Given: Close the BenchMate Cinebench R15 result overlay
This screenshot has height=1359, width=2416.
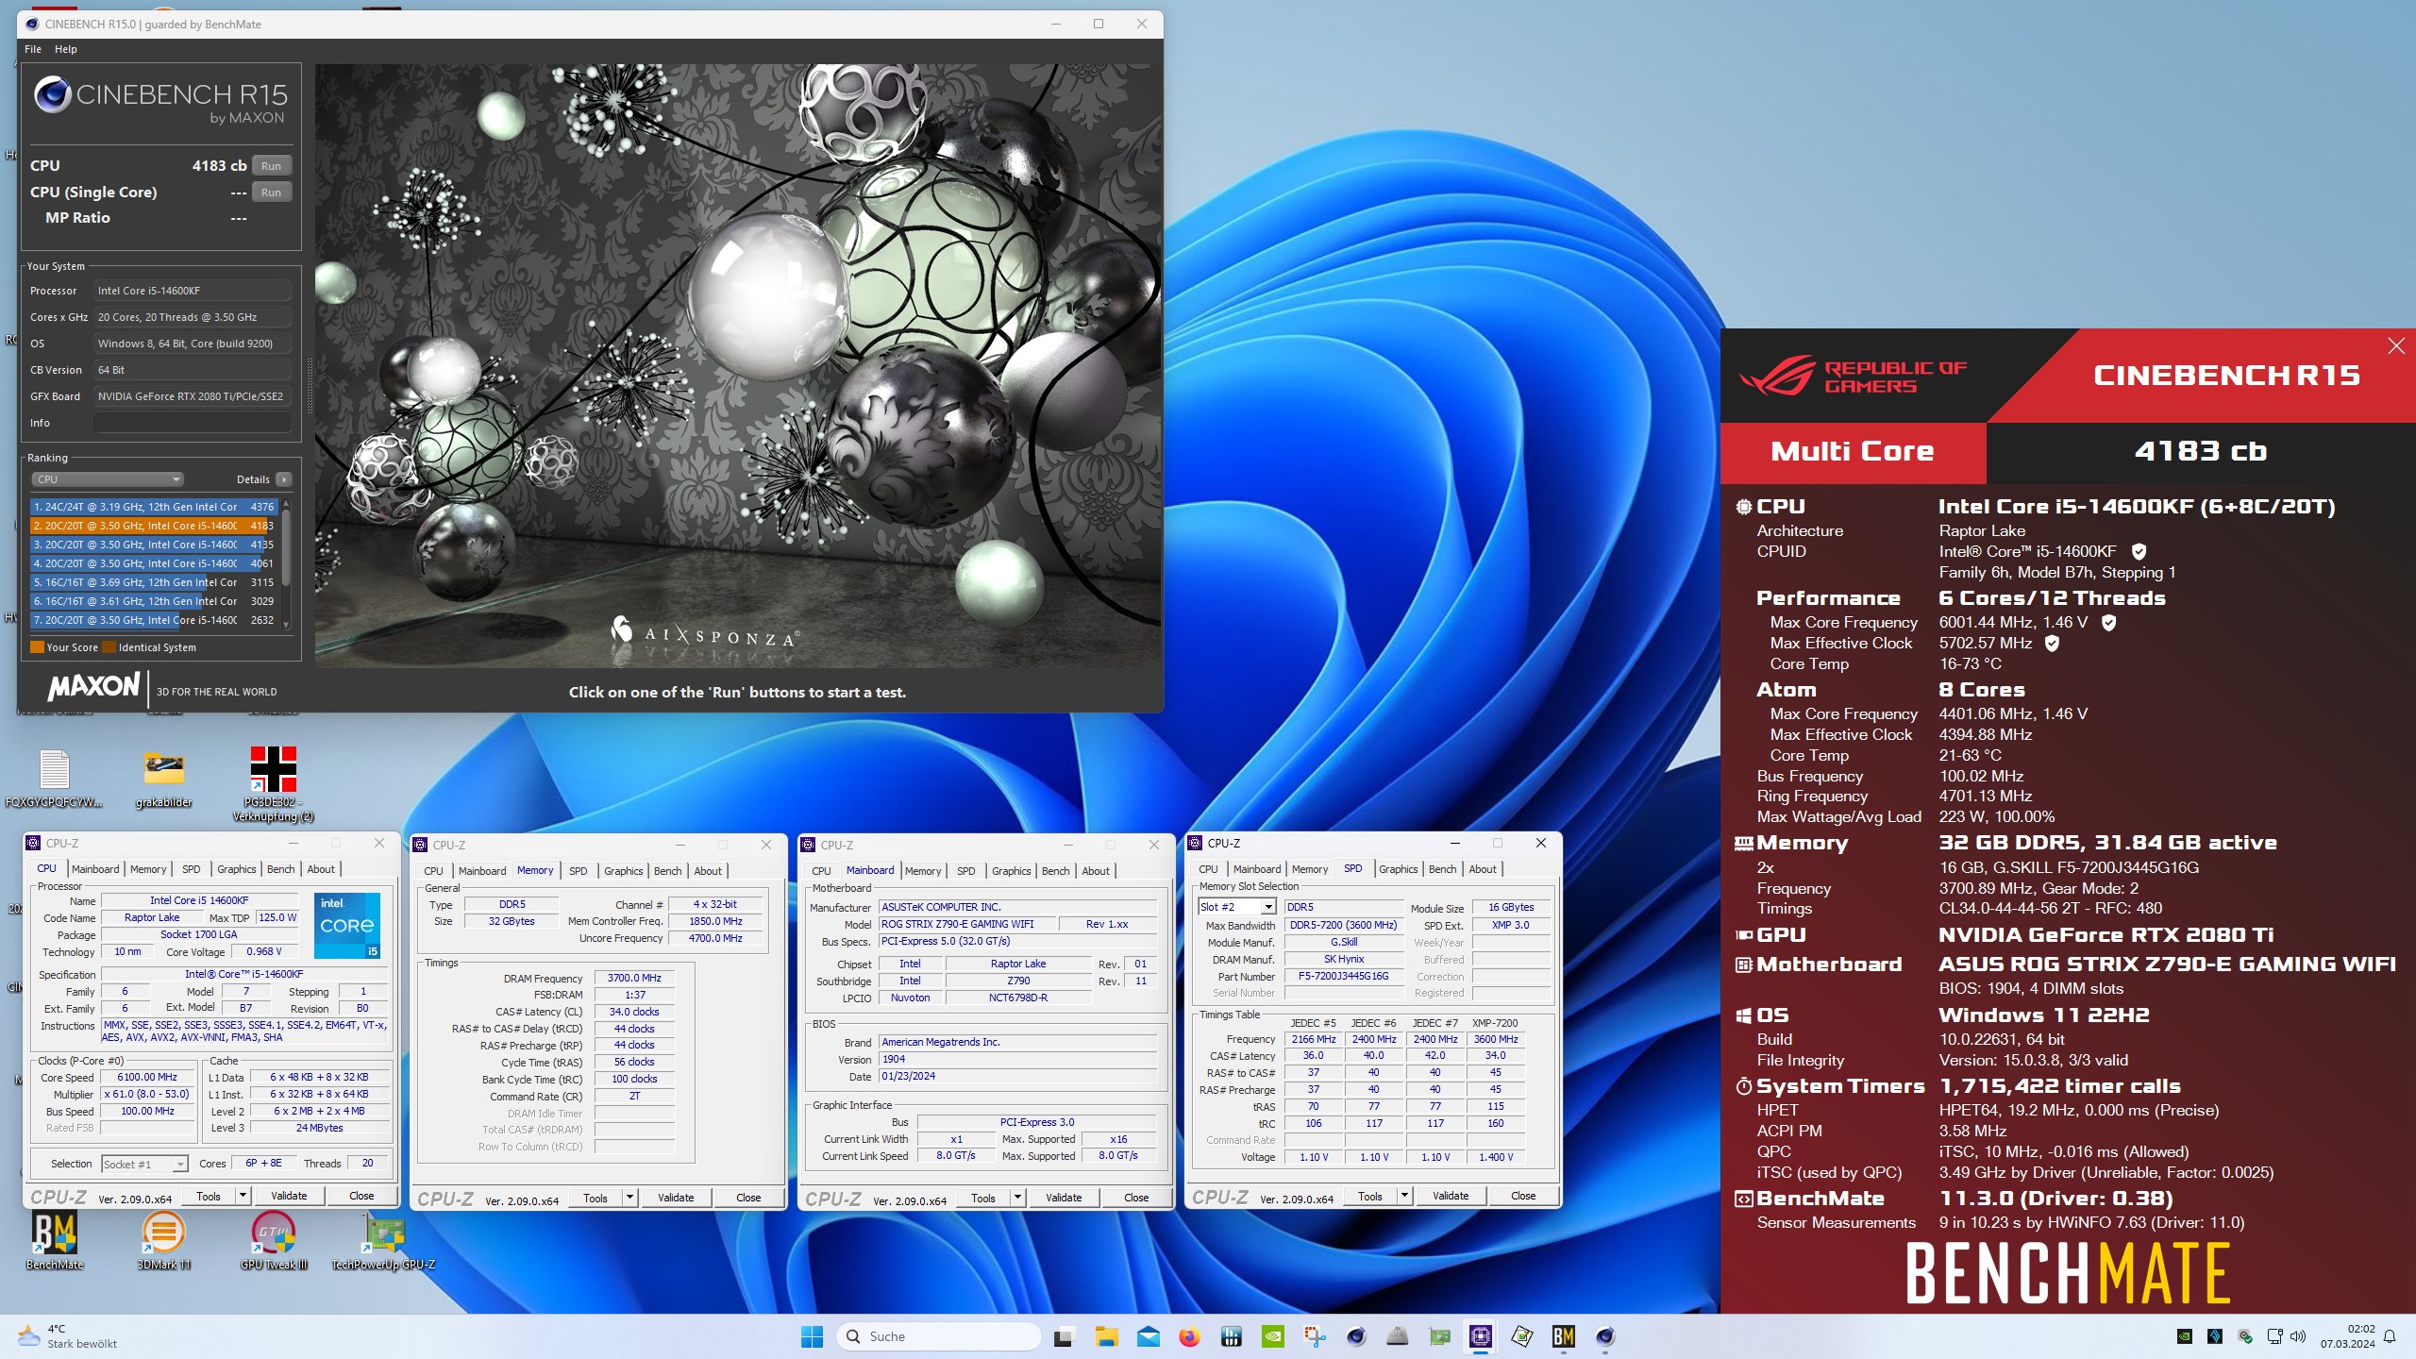Looking at the screenshot, I should [2395, 346].
